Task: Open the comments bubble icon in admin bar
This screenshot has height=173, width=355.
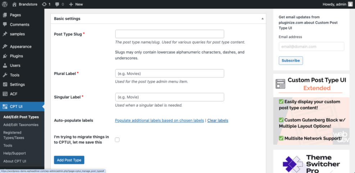Action: 57,4
